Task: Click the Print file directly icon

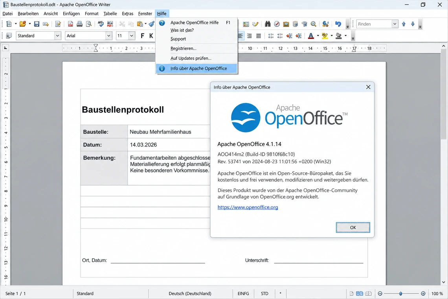Action: pos(79,24)
